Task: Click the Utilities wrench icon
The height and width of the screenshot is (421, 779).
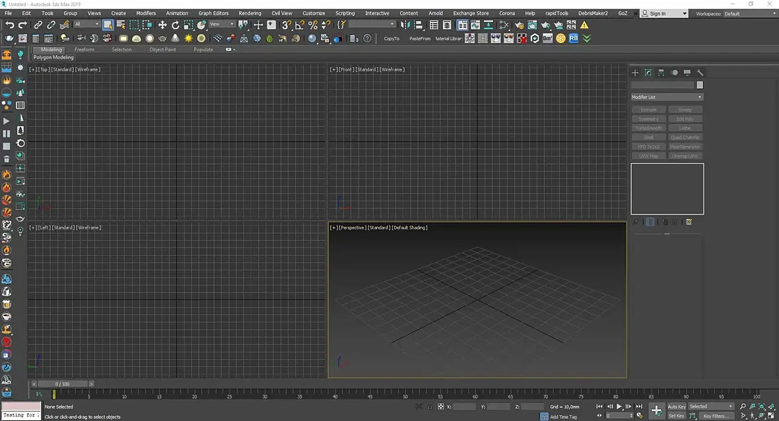Action: [x=700, y=73]
